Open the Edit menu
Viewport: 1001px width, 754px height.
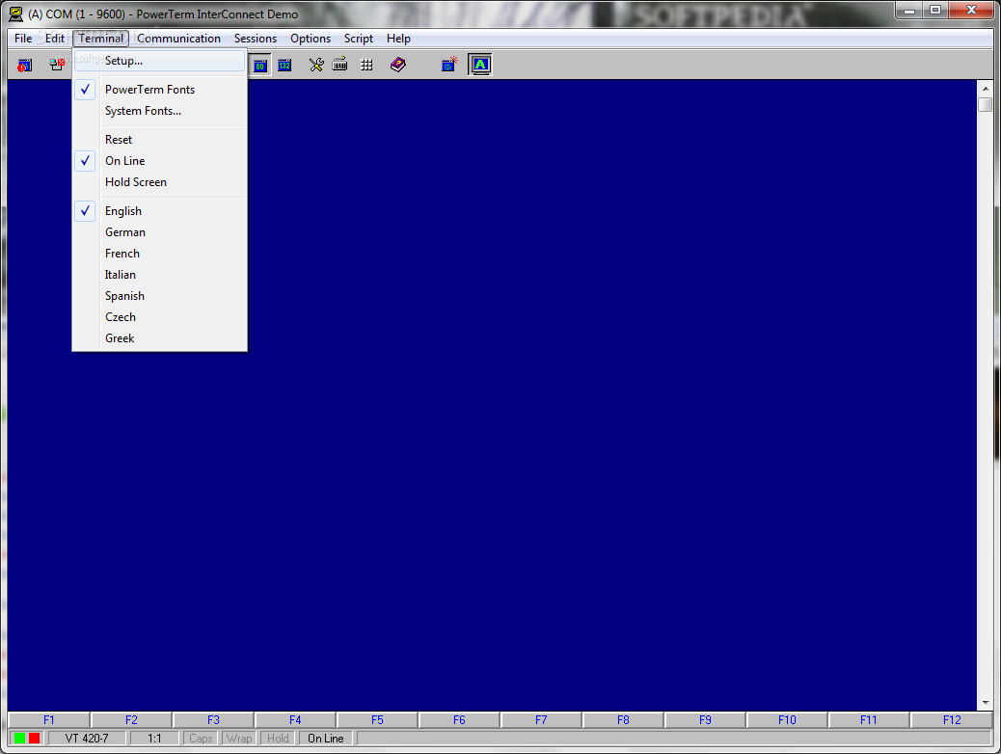(54, 39)
